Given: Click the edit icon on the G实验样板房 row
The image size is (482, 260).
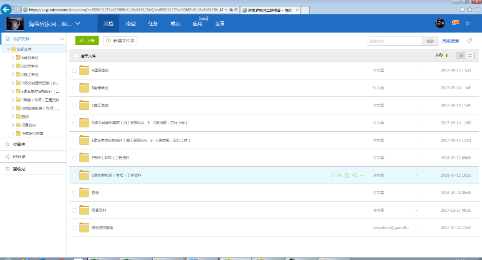Looking at the screenshot, I should point(347,175).
